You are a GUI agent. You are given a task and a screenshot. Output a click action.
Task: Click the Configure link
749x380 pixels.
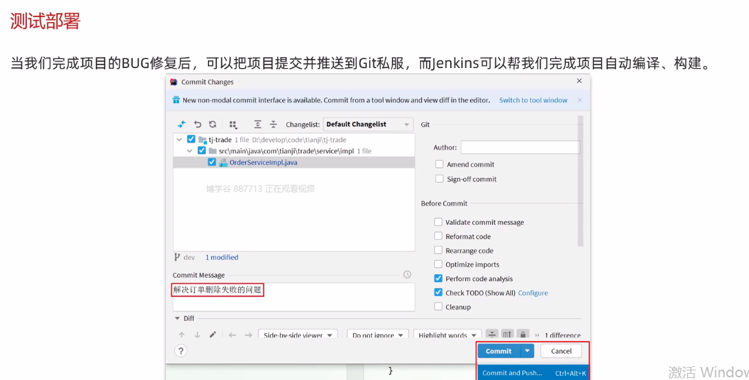coord(533,293)
